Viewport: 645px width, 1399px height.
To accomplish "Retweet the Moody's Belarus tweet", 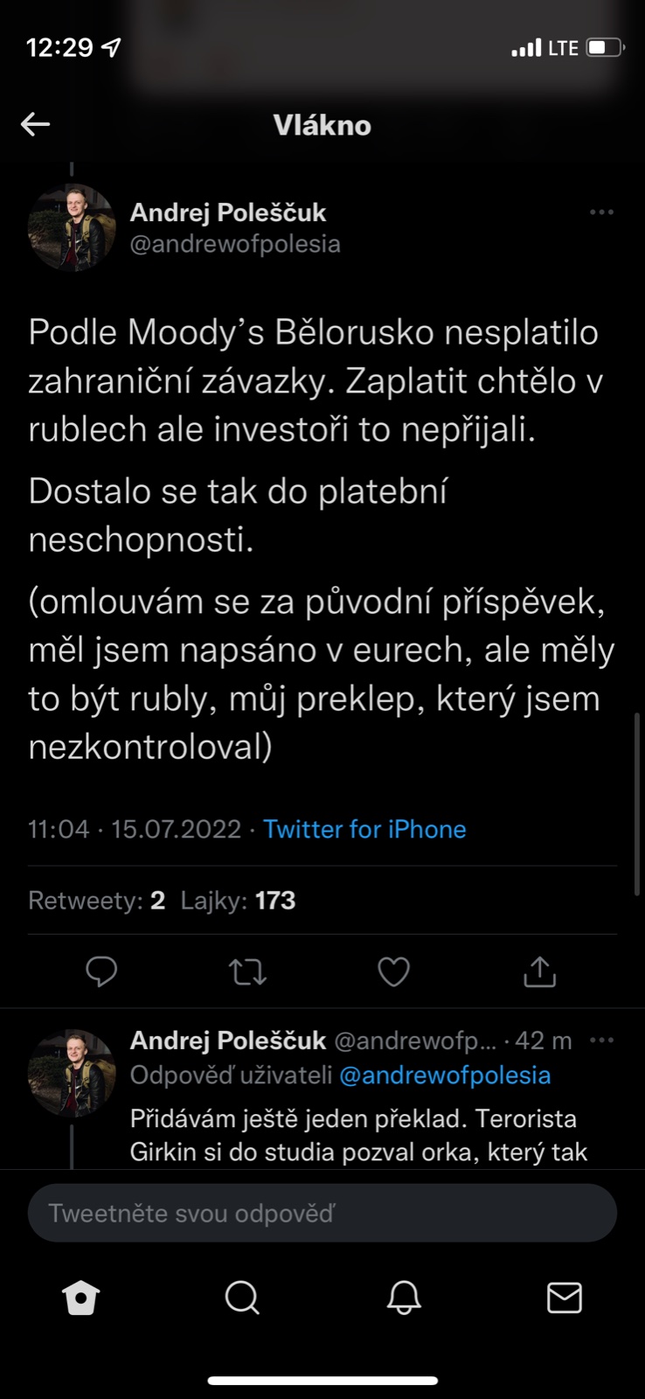I will tap(247, 971).
